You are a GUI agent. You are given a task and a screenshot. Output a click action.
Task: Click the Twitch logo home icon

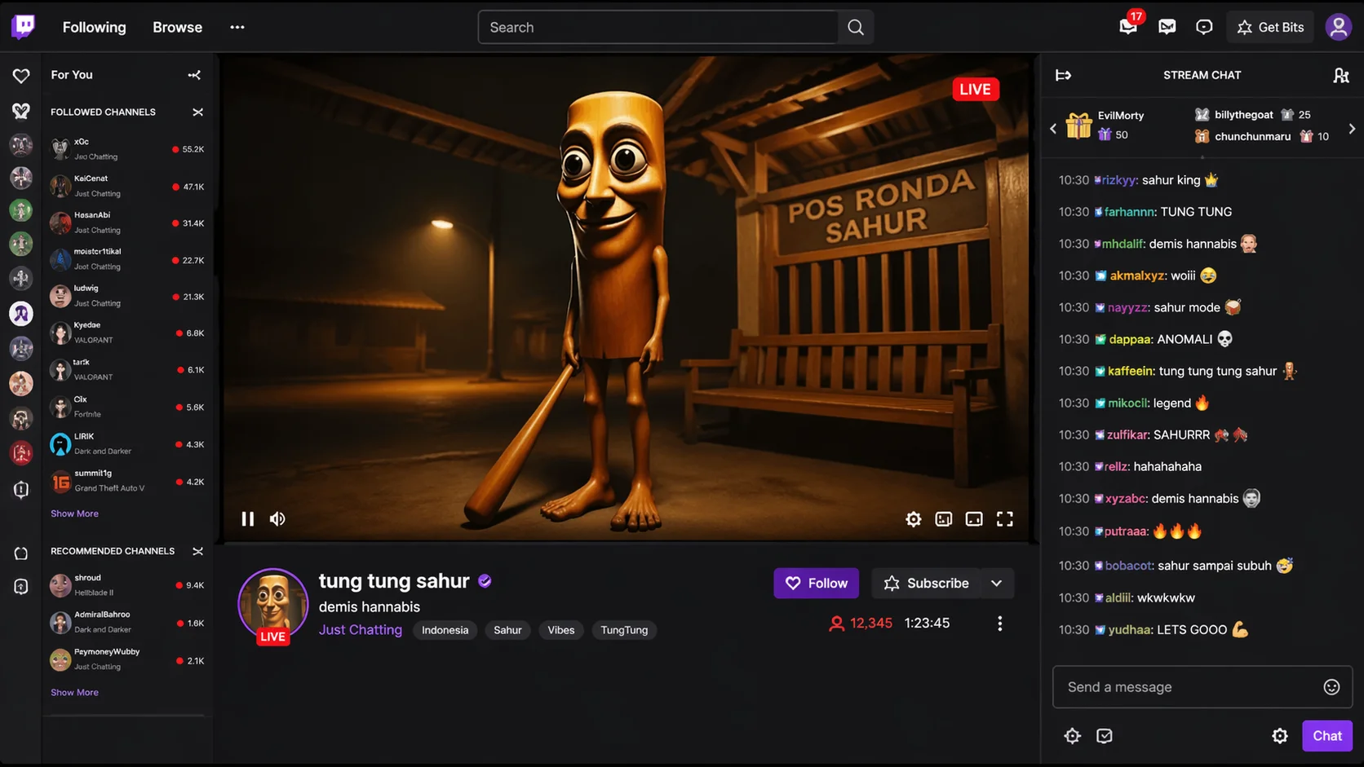[23, 27]
